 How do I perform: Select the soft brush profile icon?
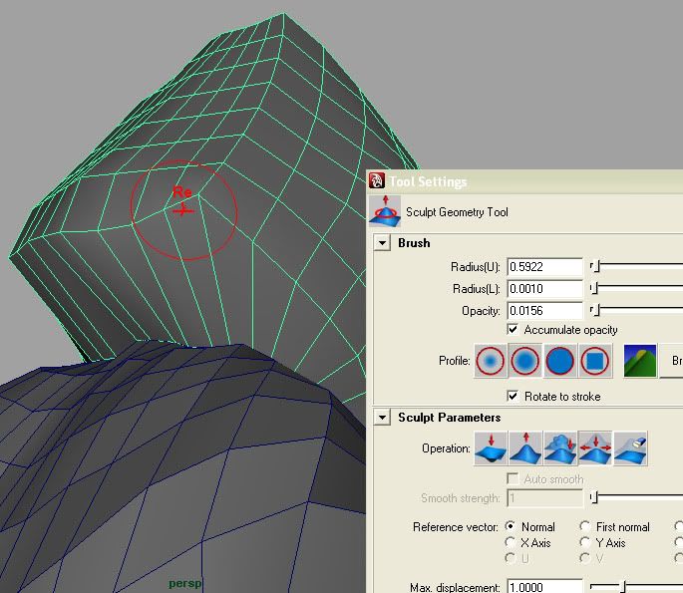(x=525, y=361)
